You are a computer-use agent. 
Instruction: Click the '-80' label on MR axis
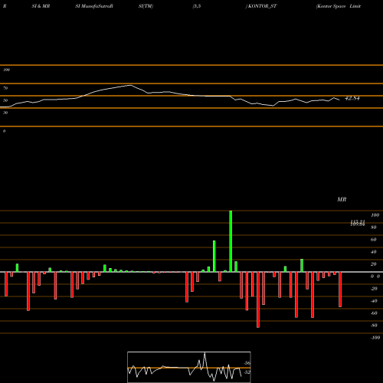(374, 326)
